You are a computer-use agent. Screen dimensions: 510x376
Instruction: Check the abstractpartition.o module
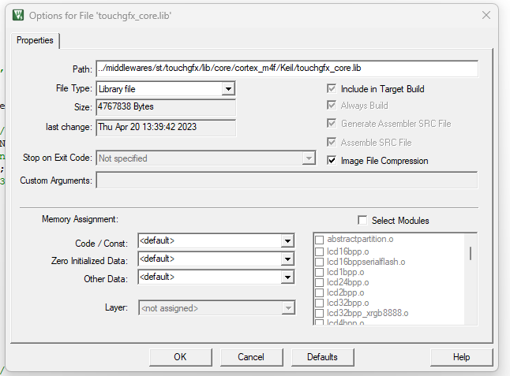click(x=320, y=240)
